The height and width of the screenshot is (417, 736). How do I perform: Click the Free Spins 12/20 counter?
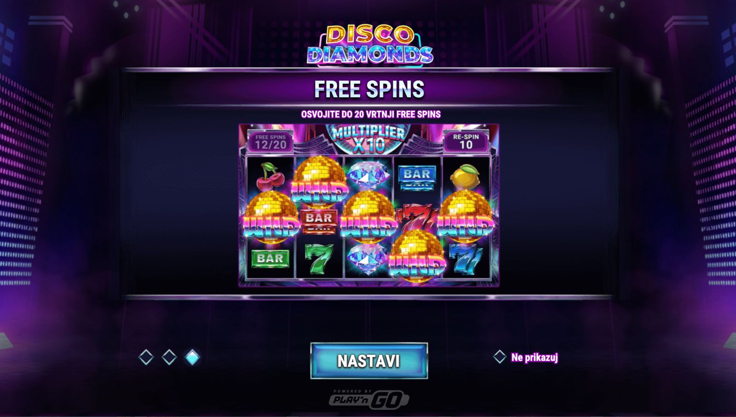[x=270, y=142]
